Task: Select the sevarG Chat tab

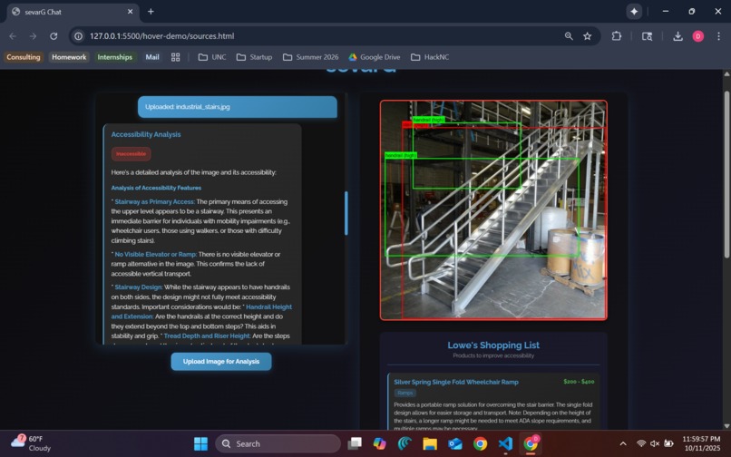Action: click(x=73, y=12)
